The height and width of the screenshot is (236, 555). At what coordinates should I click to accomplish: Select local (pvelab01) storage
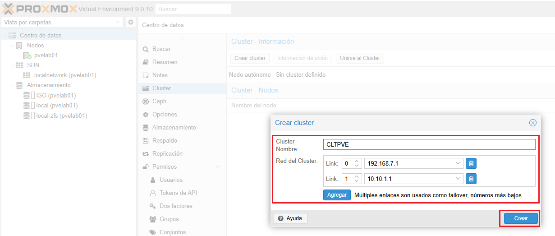pyautogui.click(x=57, y=105)
